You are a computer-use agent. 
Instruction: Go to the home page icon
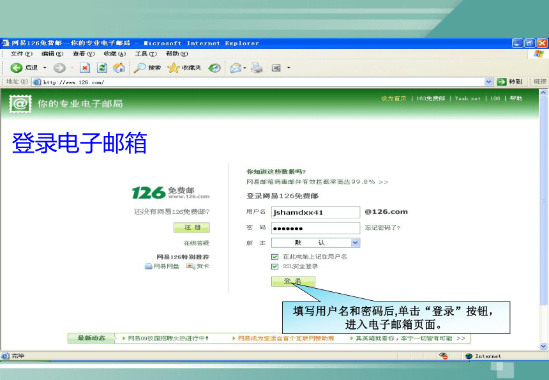pyautogui.click(x=119, y=68)
